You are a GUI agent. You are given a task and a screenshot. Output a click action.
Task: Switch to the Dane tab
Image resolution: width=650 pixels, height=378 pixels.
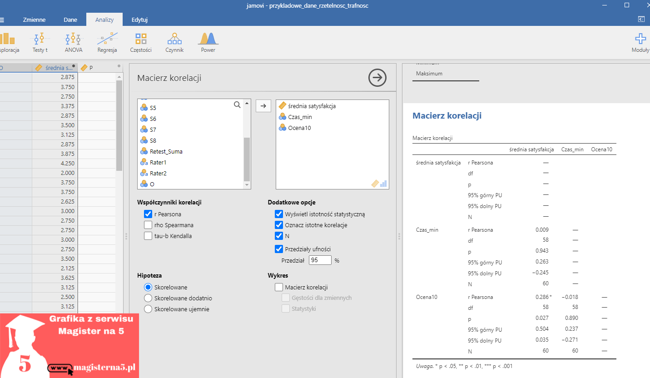70,20
